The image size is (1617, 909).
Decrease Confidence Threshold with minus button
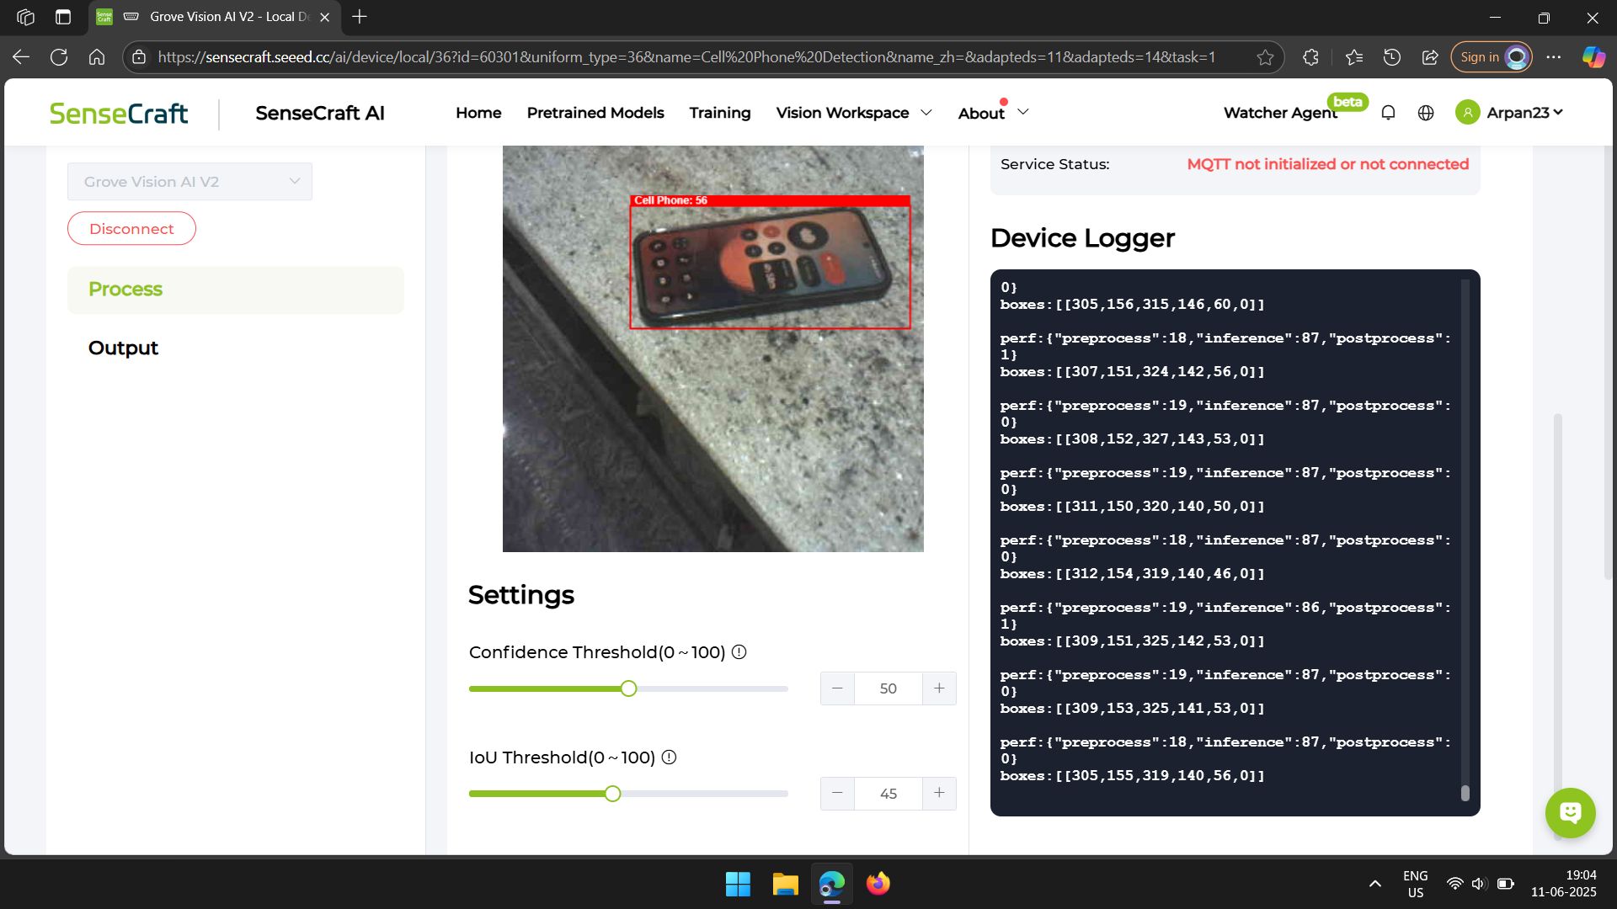click(837, 688)
